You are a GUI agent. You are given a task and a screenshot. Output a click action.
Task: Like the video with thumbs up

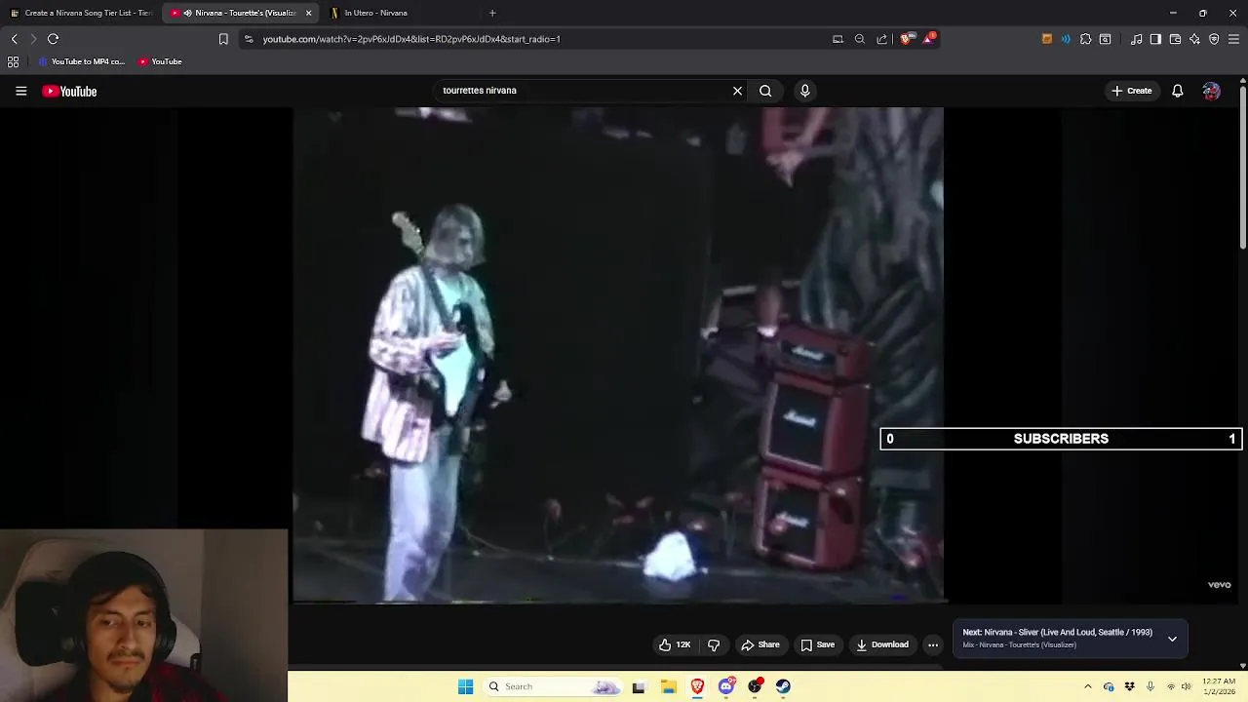(x=675, y=644)
